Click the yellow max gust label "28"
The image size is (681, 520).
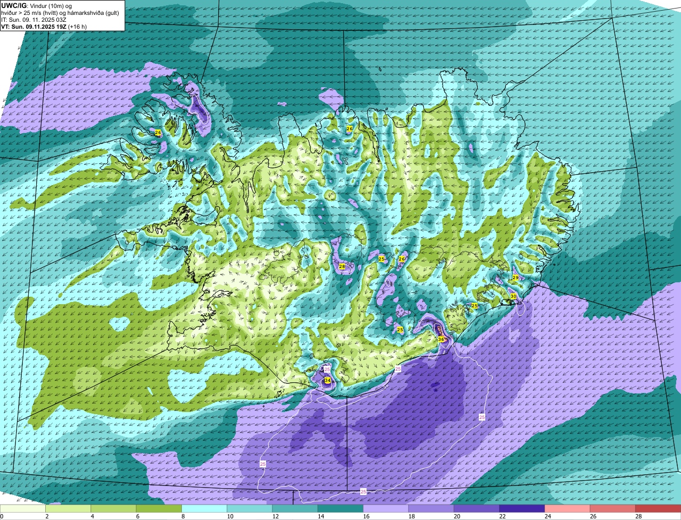pos(342,267)
